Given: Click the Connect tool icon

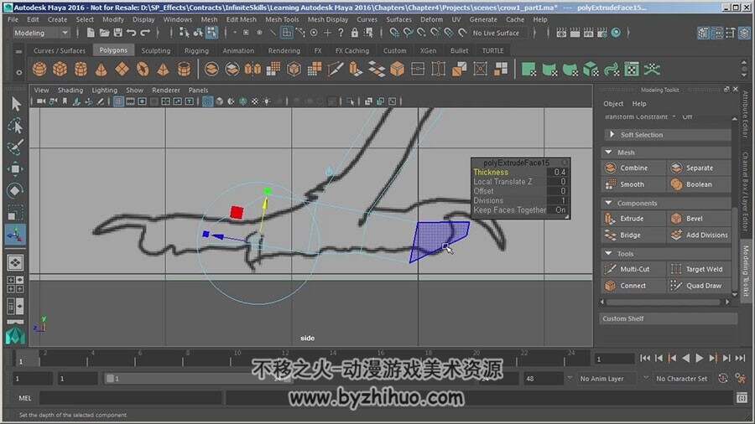Looking at the screenshot, I should pos(610,286).
